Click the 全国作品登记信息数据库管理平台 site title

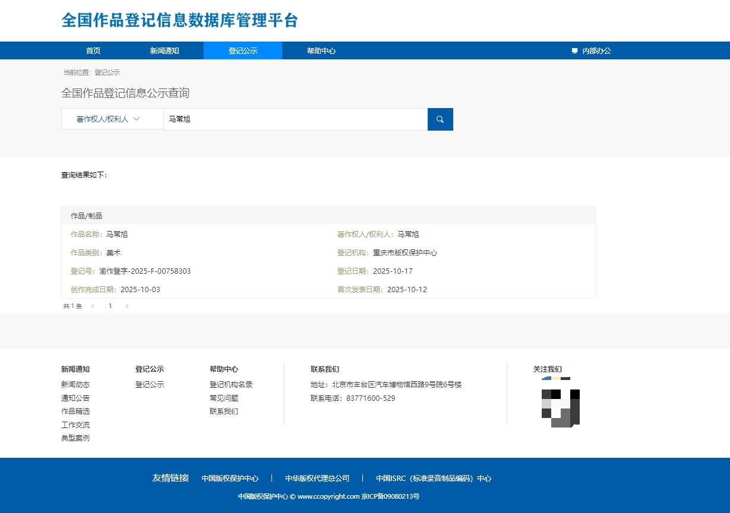[179, 20]
